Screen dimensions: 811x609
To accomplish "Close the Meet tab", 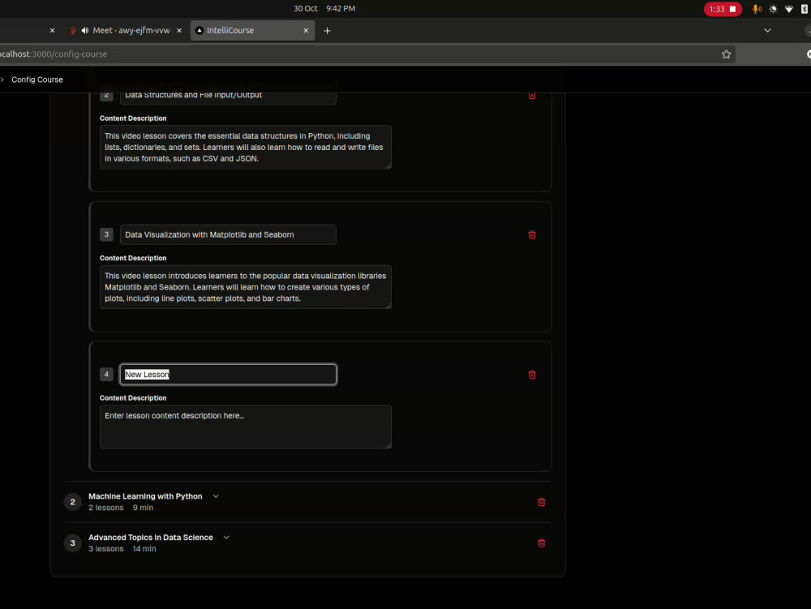I will (179, 31).
